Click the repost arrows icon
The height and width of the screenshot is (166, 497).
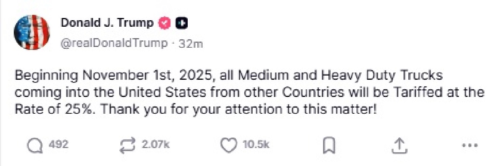[x=128, y=145]
